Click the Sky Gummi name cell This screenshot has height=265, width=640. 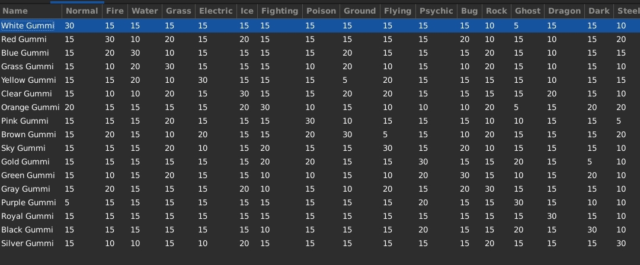click(24, 148)
